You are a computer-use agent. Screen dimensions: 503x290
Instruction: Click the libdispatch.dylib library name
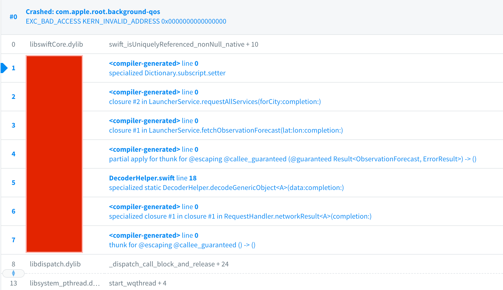[x=55, y=264]
